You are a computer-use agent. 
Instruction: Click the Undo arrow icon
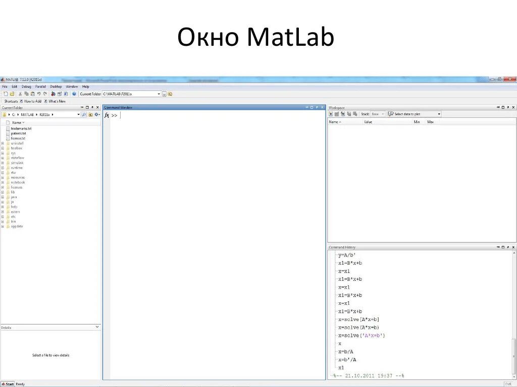38,94
